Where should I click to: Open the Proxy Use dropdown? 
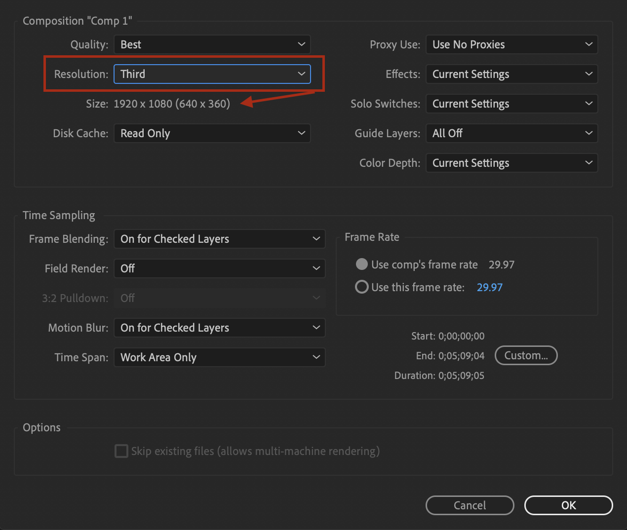click(511, 44)
